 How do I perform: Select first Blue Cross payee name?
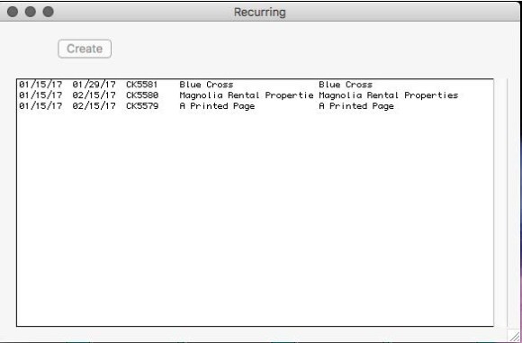click(206, 85)
